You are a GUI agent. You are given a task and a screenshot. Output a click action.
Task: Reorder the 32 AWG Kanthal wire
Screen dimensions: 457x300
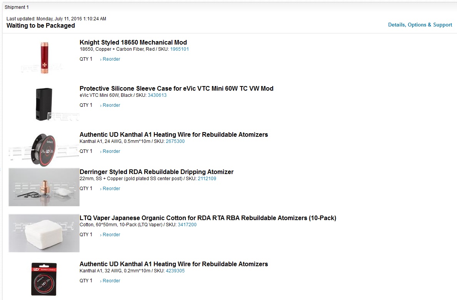tap(110, 281)
